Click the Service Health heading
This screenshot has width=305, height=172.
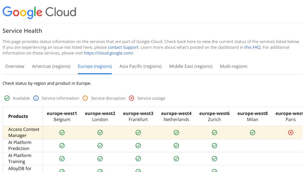(x=22, y=31)
